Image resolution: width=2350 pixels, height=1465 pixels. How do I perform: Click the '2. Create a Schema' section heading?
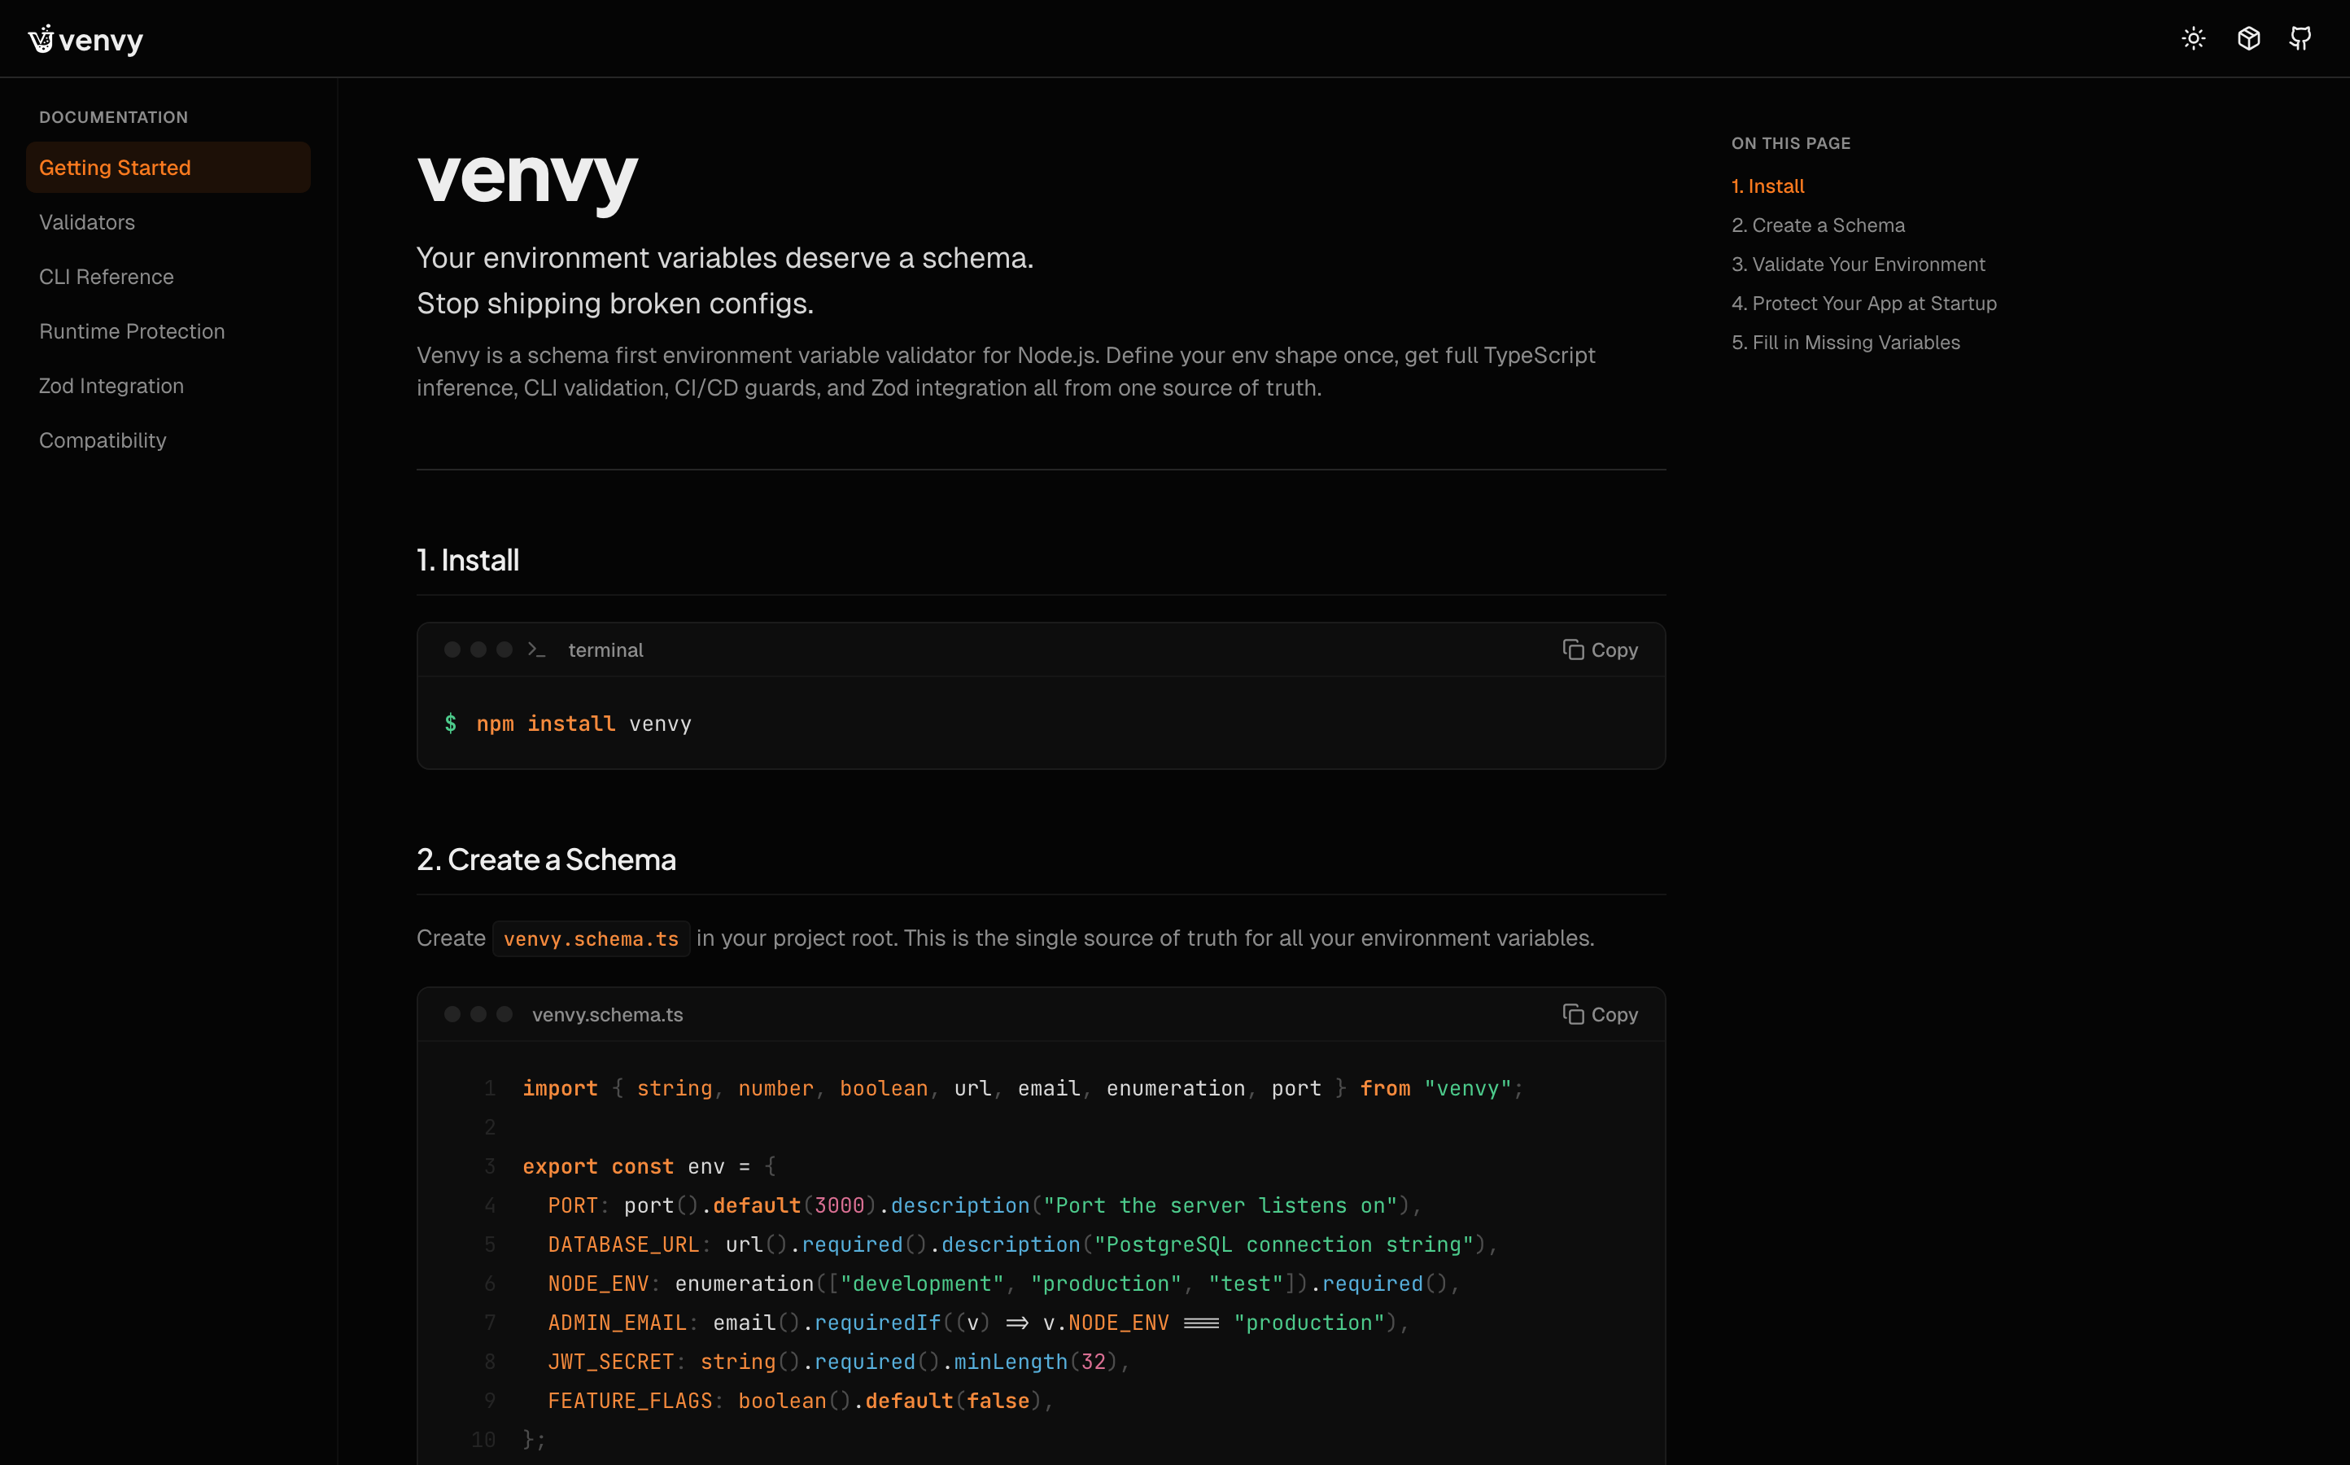click(546, 859)
